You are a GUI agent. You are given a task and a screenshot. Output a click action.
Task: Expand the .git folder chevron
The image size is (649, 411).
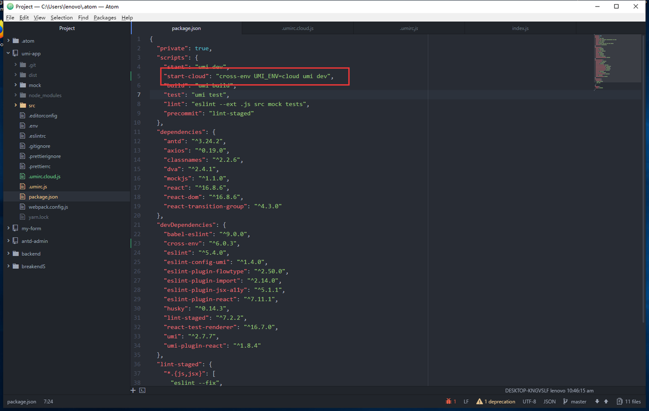click(15, 65)
